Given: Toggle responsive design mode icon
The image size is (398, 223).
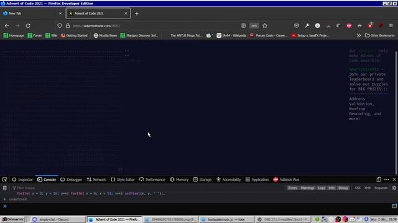Looking at the screenshot, I should 379,180.
